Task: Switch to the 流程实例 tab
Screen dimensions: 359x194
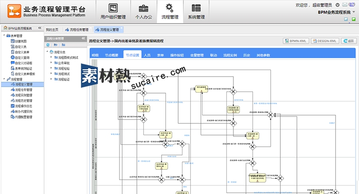Action: click(x=230, y=55)
